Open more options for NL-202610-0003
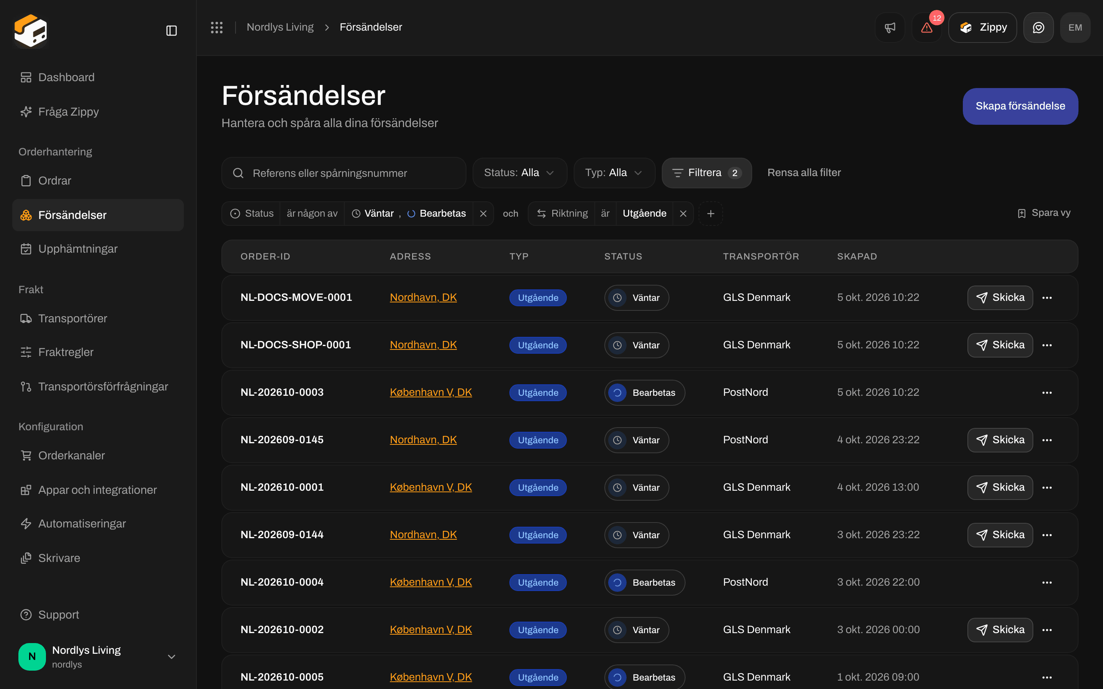The width and height of the screenshot is (1103, 689). tap(1047, 393)
